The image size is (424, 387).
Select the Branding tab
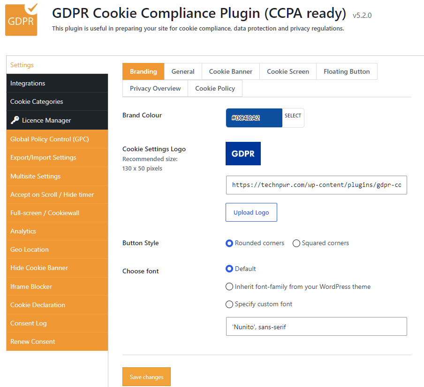tap(144, 71)
